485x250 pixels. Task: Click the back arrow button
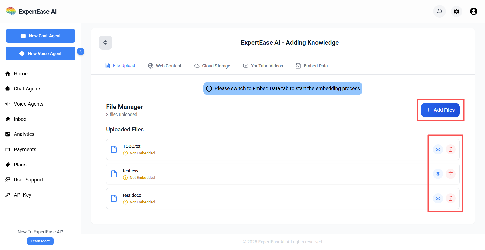[x=105, y=42]
